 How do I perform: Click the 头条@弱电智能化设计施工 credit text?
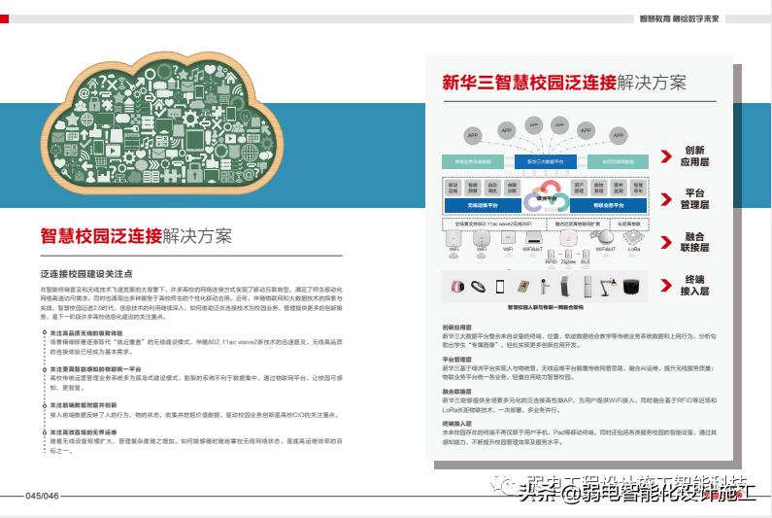point(636,492)
